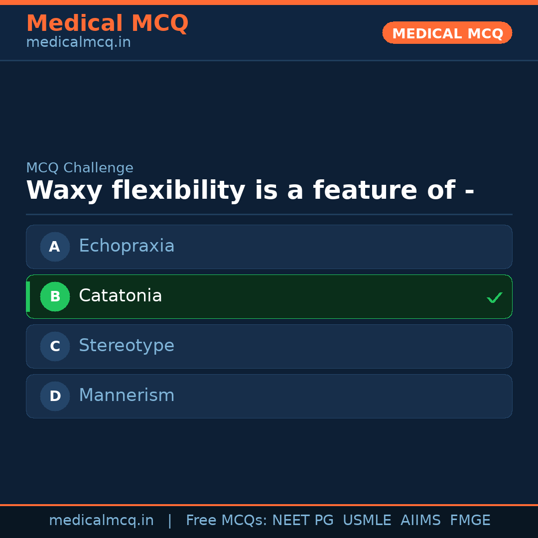The height and width of the screenshot is (538, 538).
Task: Click "AIIMS" in the footer
Action: point(420,521)
